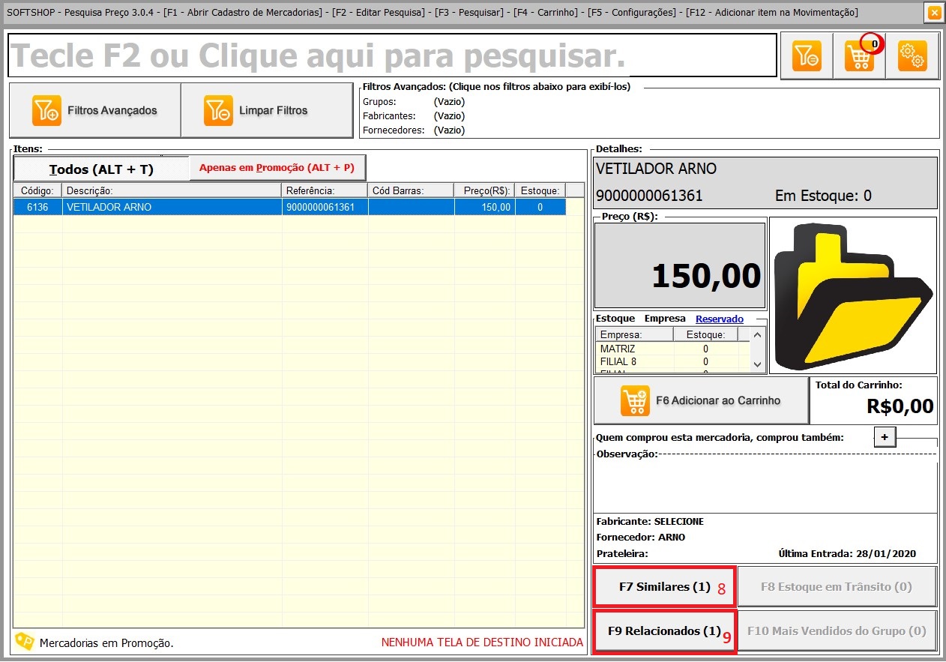Open F9 Relacionados (1) button
Viewport: 946px width, 662px height.
pyautogui.click(x=664, y=631)
